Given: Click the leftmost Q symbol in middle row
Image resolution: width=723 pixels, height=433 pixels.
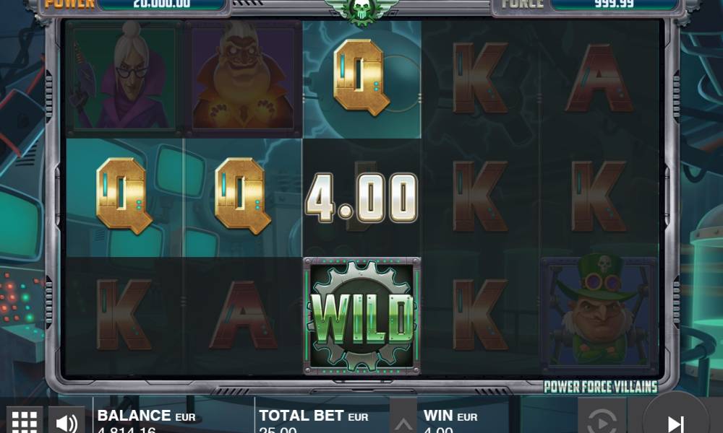Looking at the screenshot, I should point(124,196).
